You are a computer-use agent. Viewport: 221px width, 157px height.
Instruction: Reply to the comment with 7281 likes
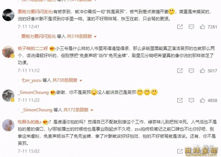coord(191,27)
